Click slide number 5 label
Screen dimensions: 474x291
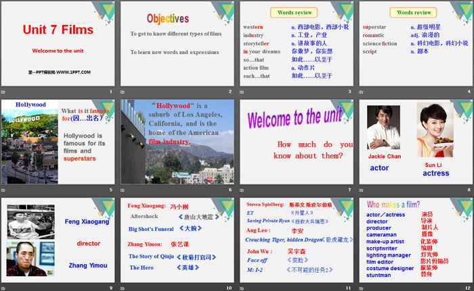pyautogui.click(x=110, y=190)
